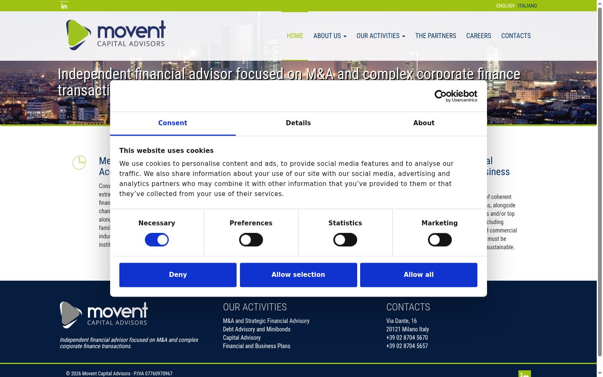Image resolution: width=603 pixels, height=377 pixels.
Task: Open Financial and Business Plans link
Action: click(x=256, y=346)
